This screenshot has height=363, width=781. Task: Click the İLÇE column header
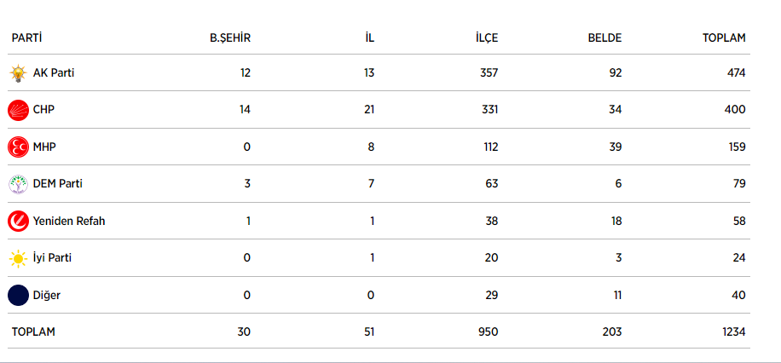click(x=487, y=38)
